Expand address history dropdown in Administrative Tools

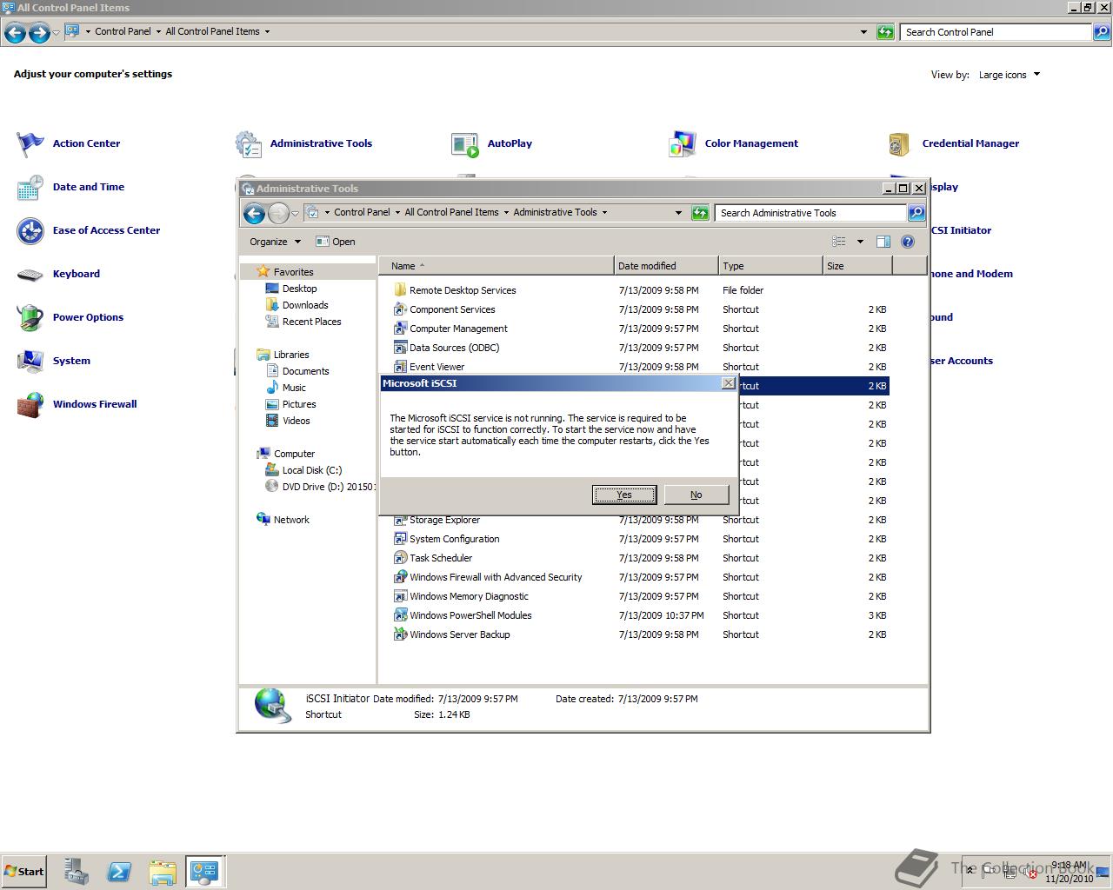pyautogui.click(x=678, y=212)
